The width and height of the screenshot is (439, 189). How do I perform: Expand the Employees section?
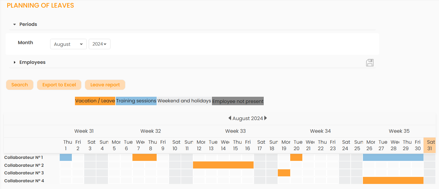(x=29, y=62)
